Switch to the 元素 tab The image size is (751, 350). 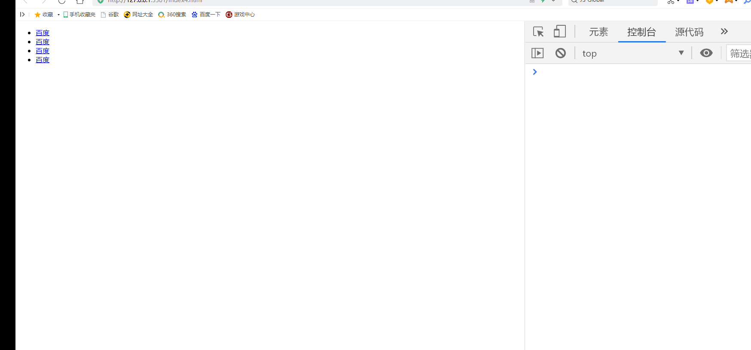tap(598, 32)
